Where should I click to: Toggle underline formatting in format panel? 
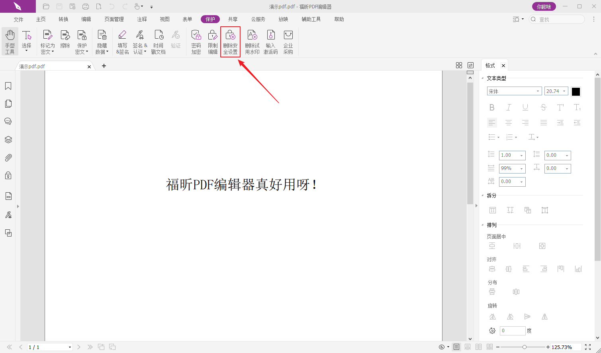click(x=525, y=107)
